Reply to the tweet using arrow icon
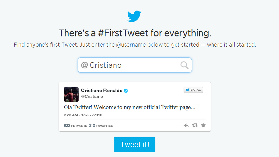 (186, 125)
